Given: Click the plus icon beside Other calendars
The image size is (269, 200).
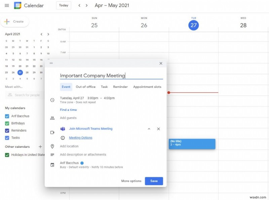Looking at the screenshot, I should click(40, 147).
